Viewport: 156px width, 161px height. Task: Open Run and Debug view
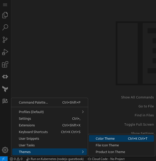point(5,52)
